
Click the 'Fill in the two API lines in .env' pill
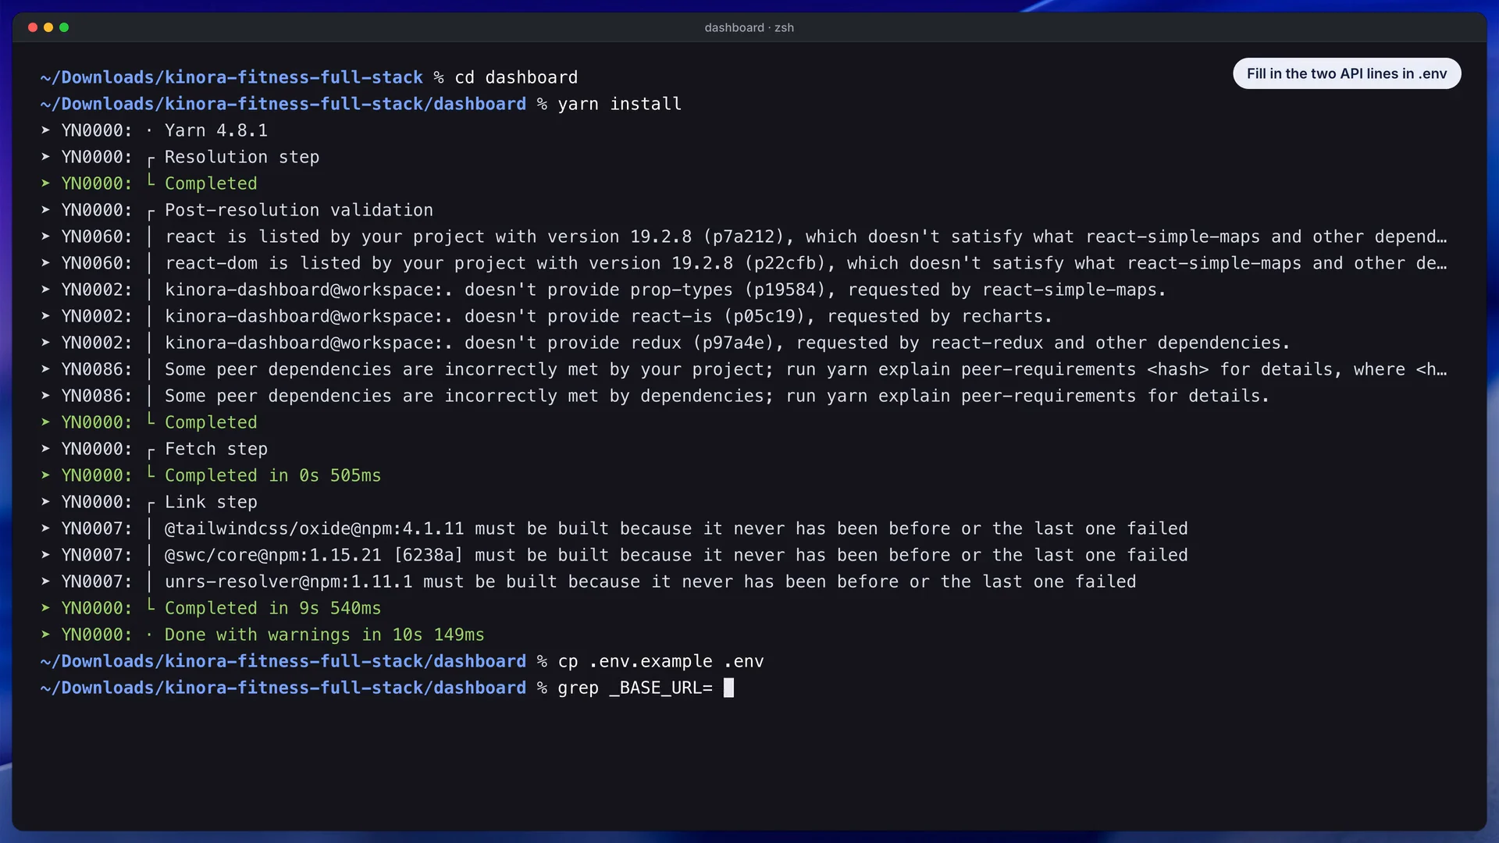[1347, 73]
